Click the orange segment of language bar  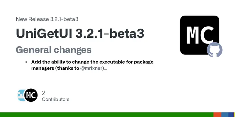tap(217, 115)
